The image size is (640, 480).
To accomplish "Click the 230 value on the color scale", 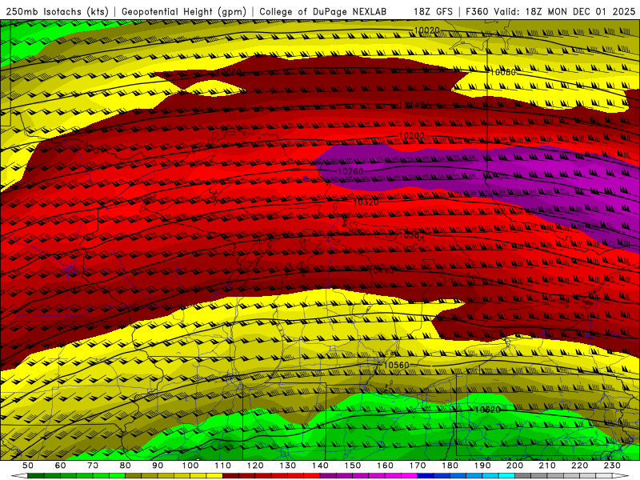I will point(612,466).
